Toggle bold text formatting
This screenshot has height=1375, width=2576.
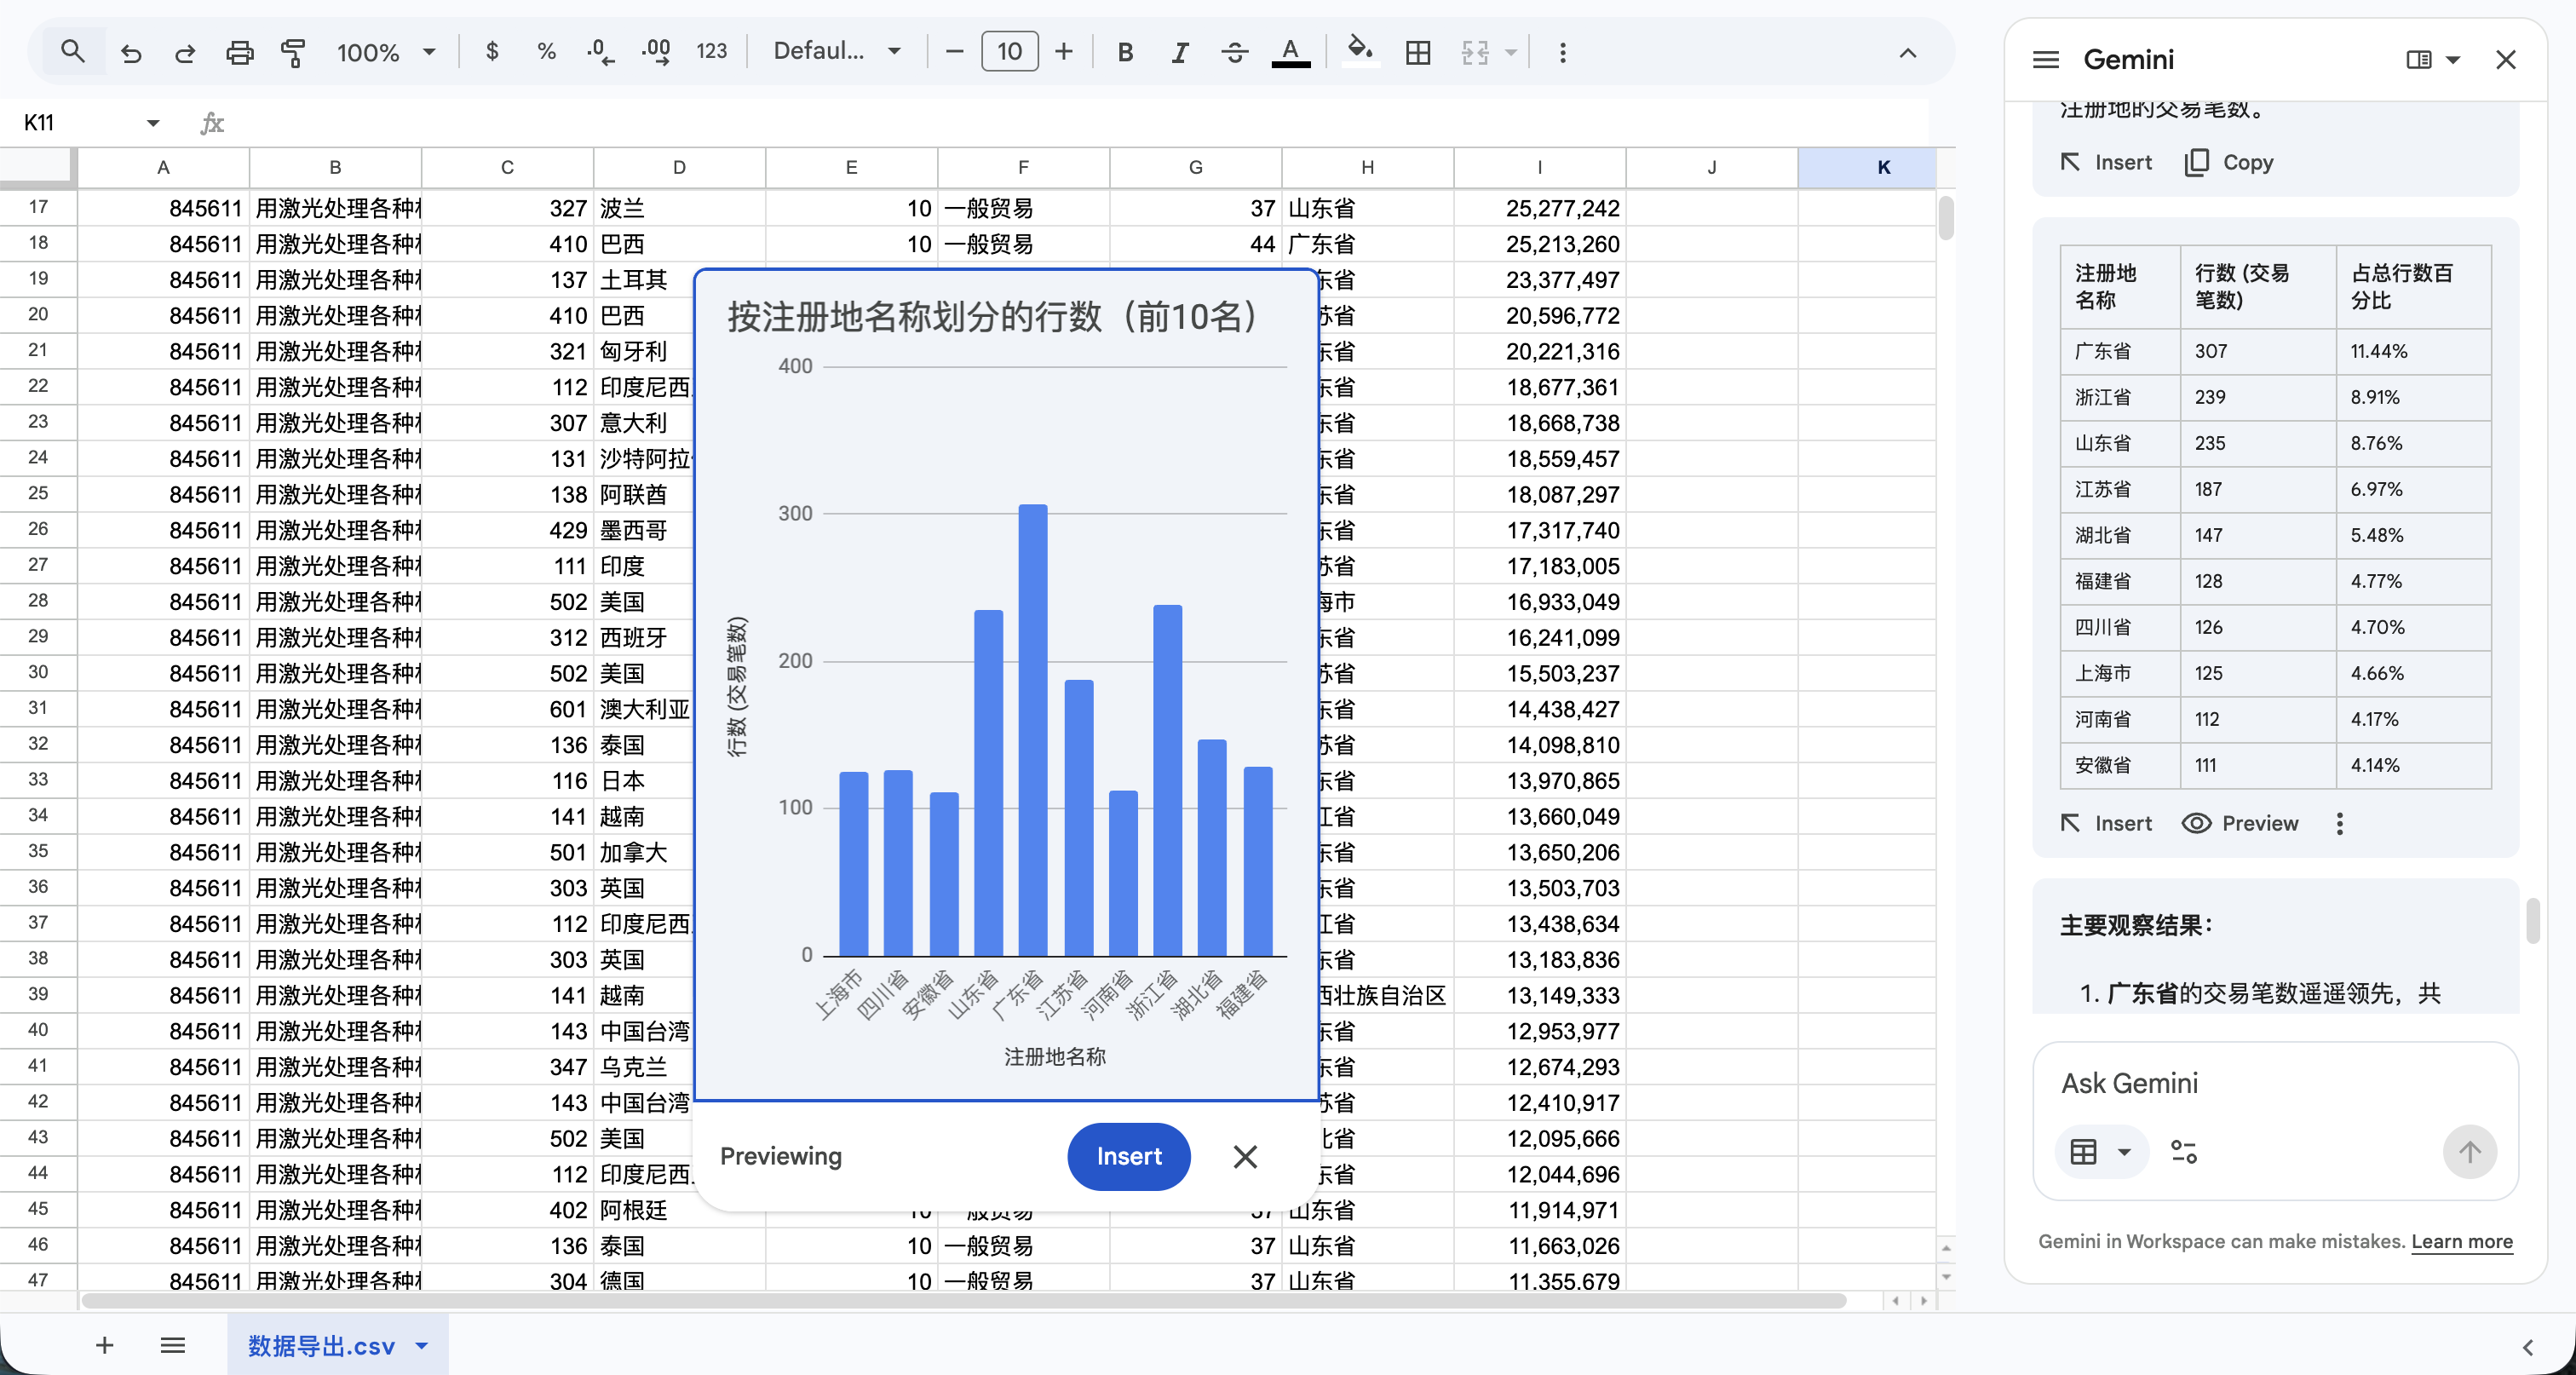click(x=1125, y=52)
